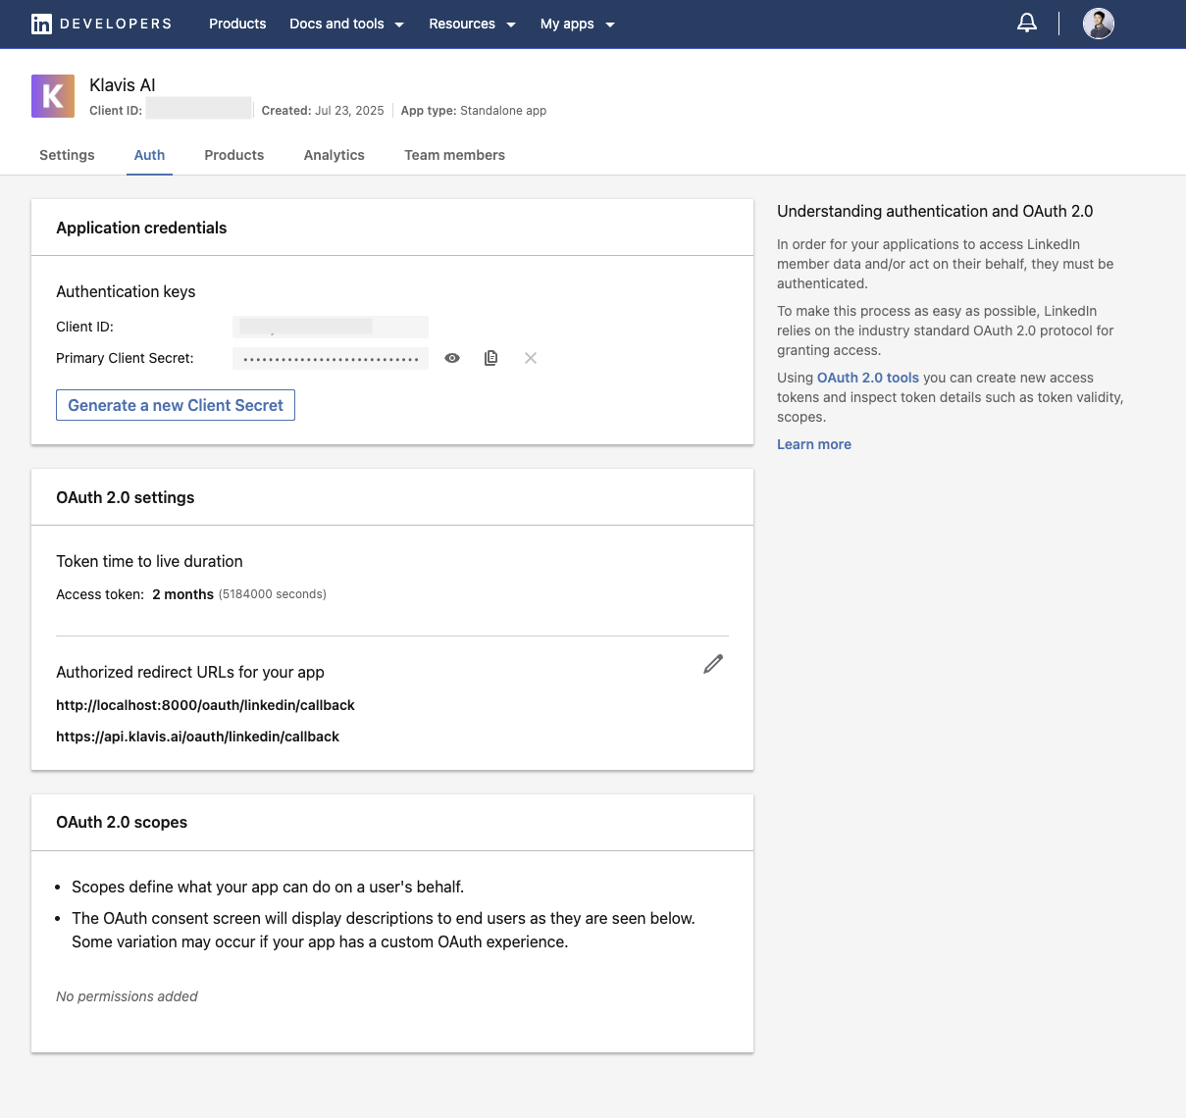Click the Authentication keys label
The width and height of the screenshot is (1186, 1118).
(126, 291)
